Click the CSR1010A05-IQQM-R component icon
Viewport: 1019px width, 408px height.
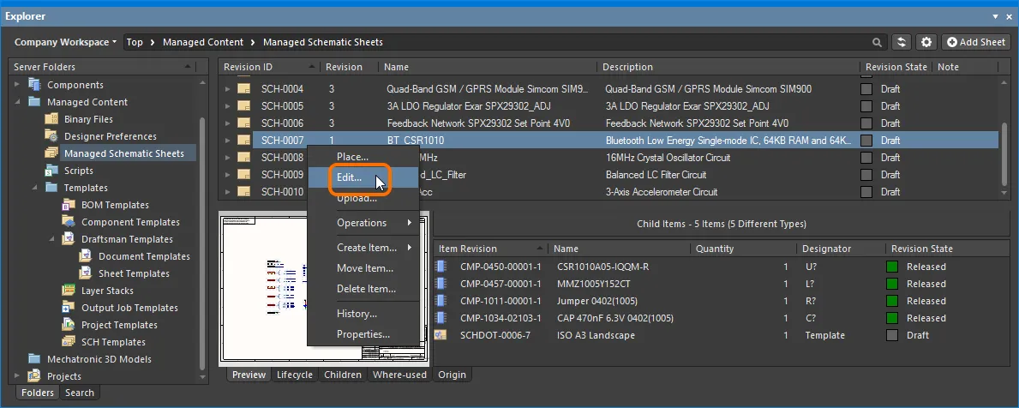(441, 267)
